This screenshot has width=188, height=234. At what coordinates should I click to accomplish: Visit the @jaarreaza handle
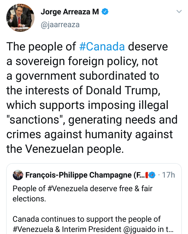(x=60, y=25)
